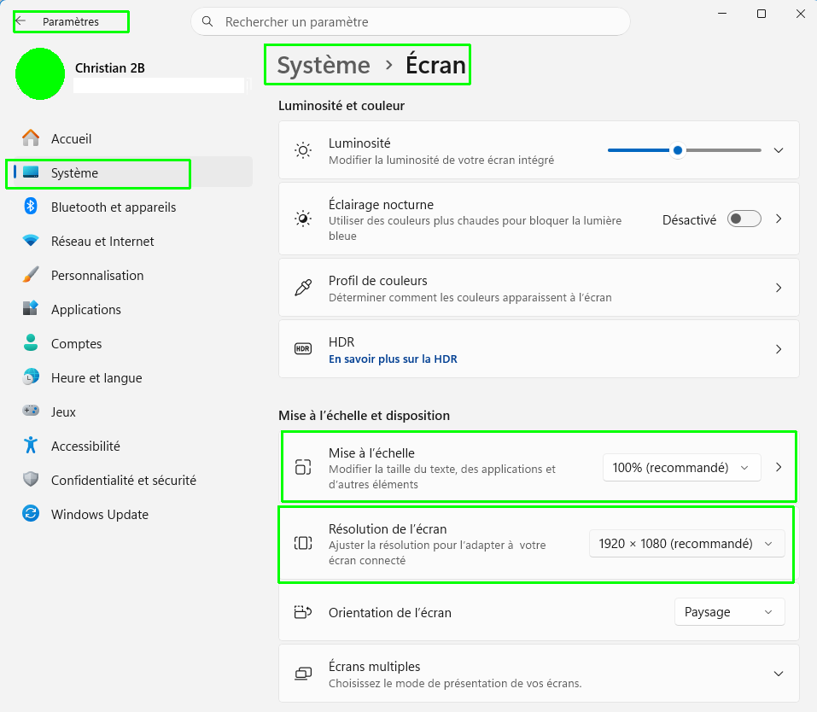Click the Applications icon in the sidebar

pyautogui.click(x=31, y=308)
